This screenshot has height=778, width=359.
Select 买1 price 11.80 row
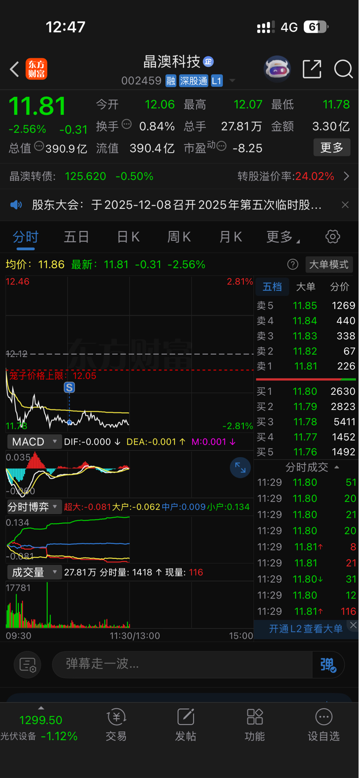tap(306, 392)
